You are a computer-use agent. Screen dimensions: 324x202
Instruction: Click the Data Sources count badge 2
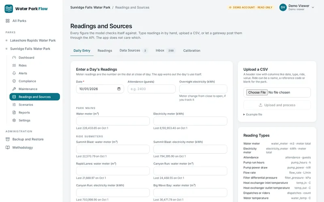(x=145, y=51)
